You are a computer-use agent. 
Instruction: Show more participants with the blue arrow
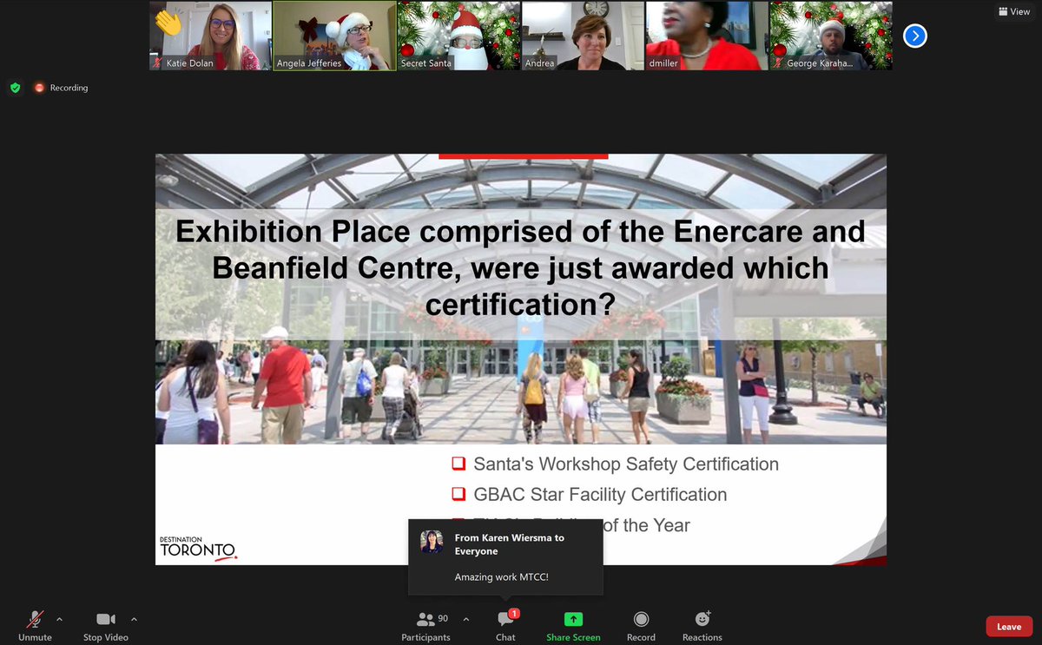pyautogui.click(x=915, y=36)
